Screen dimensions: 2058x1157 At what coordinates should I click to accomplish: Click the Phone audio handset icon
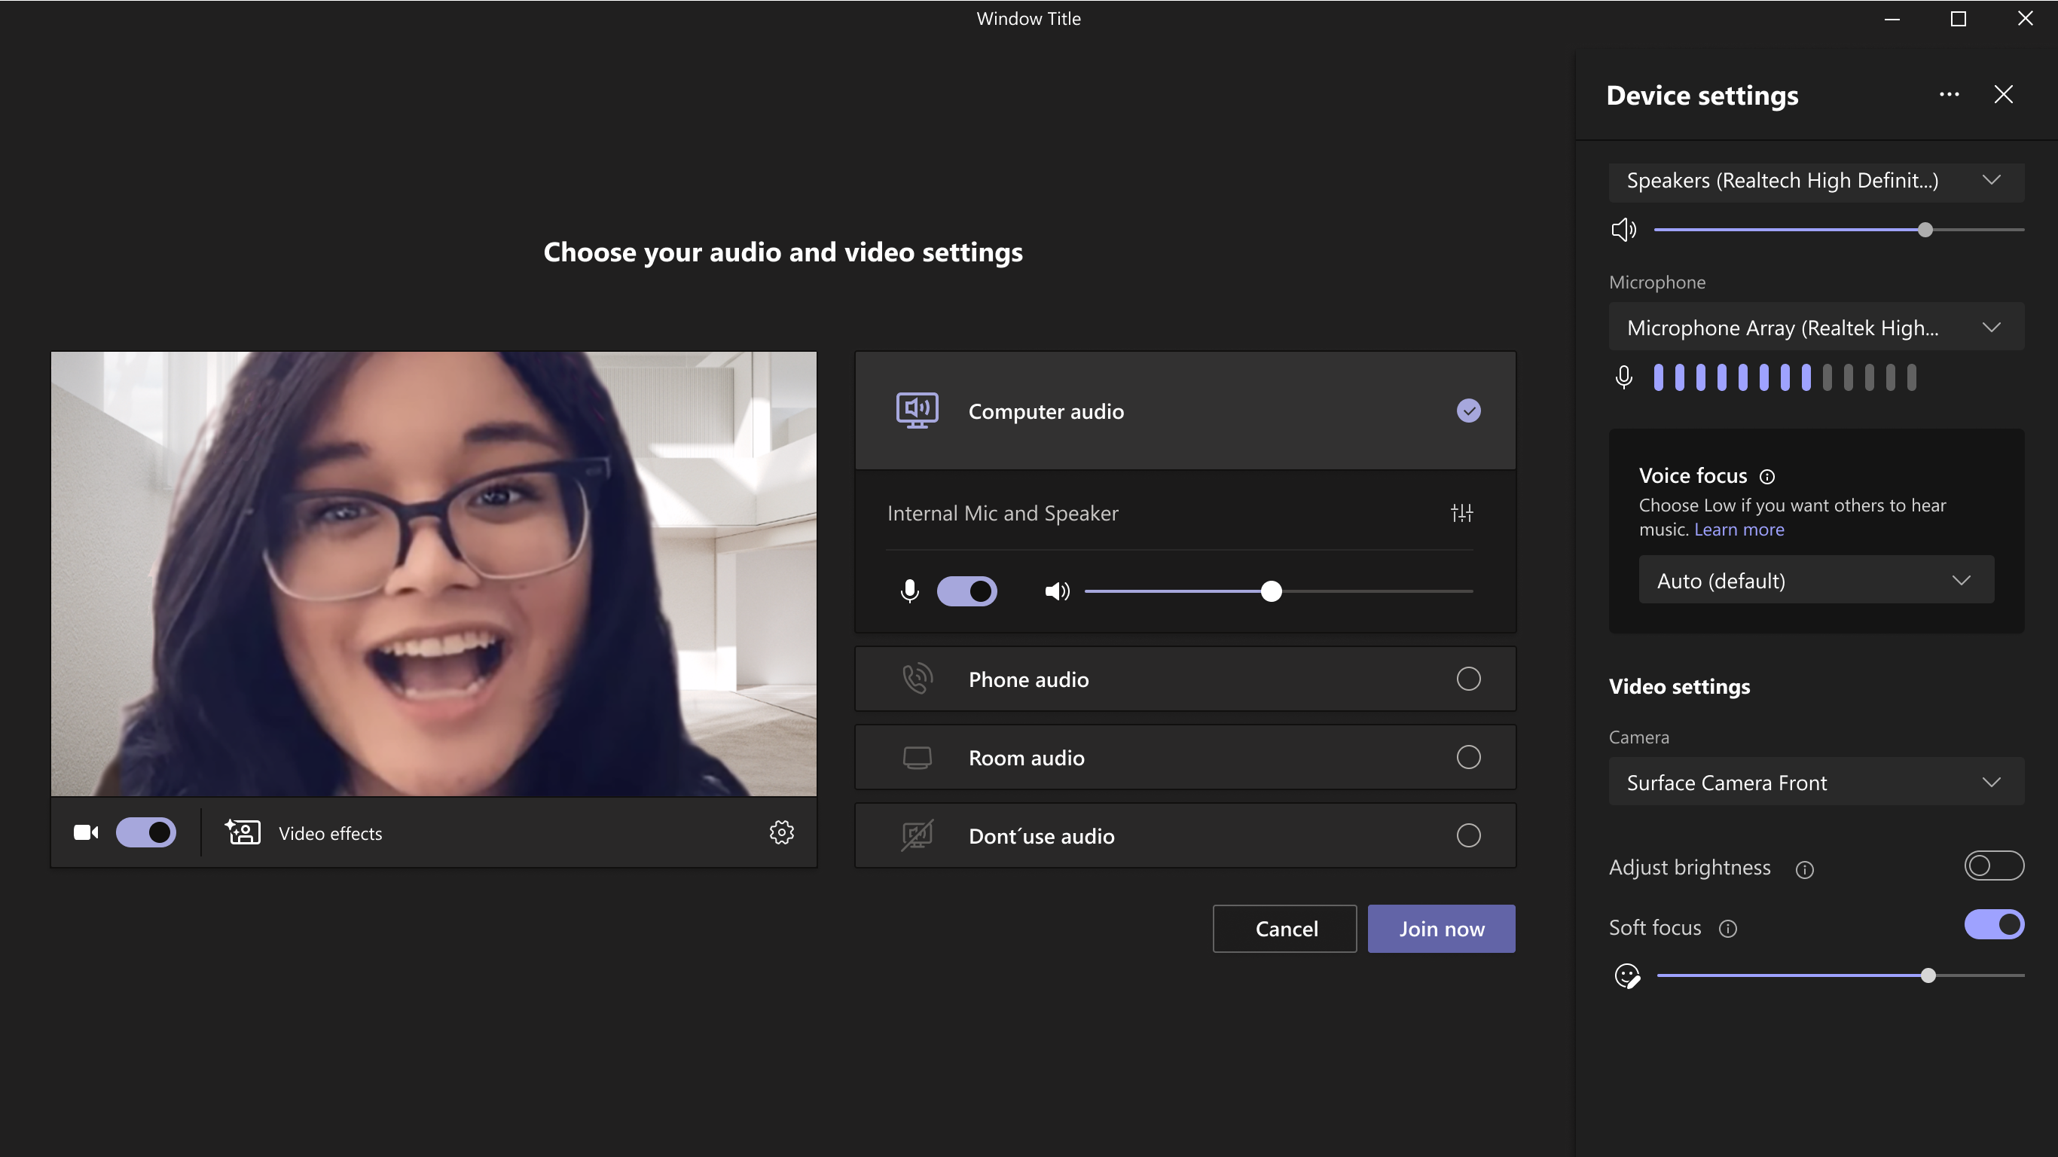tap(918, 679)
